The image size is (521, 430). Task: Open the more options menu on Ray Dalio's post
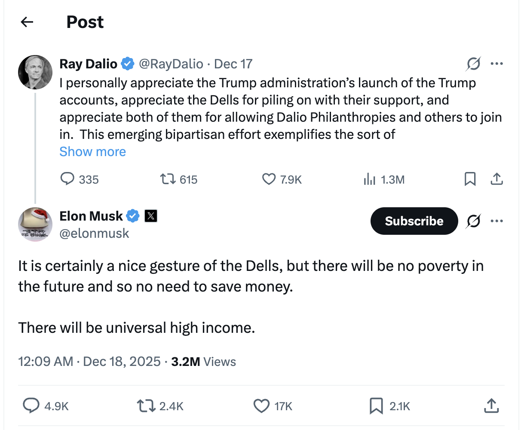pos(497,63)
